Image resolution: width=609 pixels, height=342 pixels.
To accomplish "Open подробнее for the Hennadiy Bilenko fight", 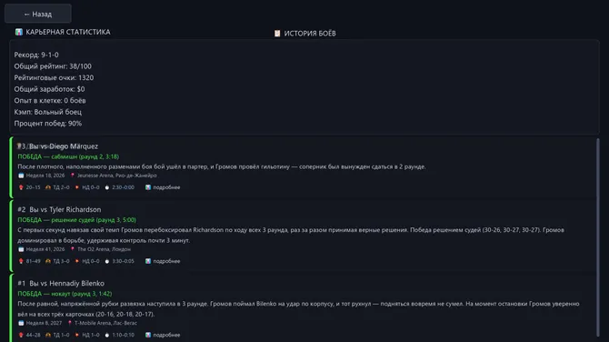I will (x=166, y=335).
